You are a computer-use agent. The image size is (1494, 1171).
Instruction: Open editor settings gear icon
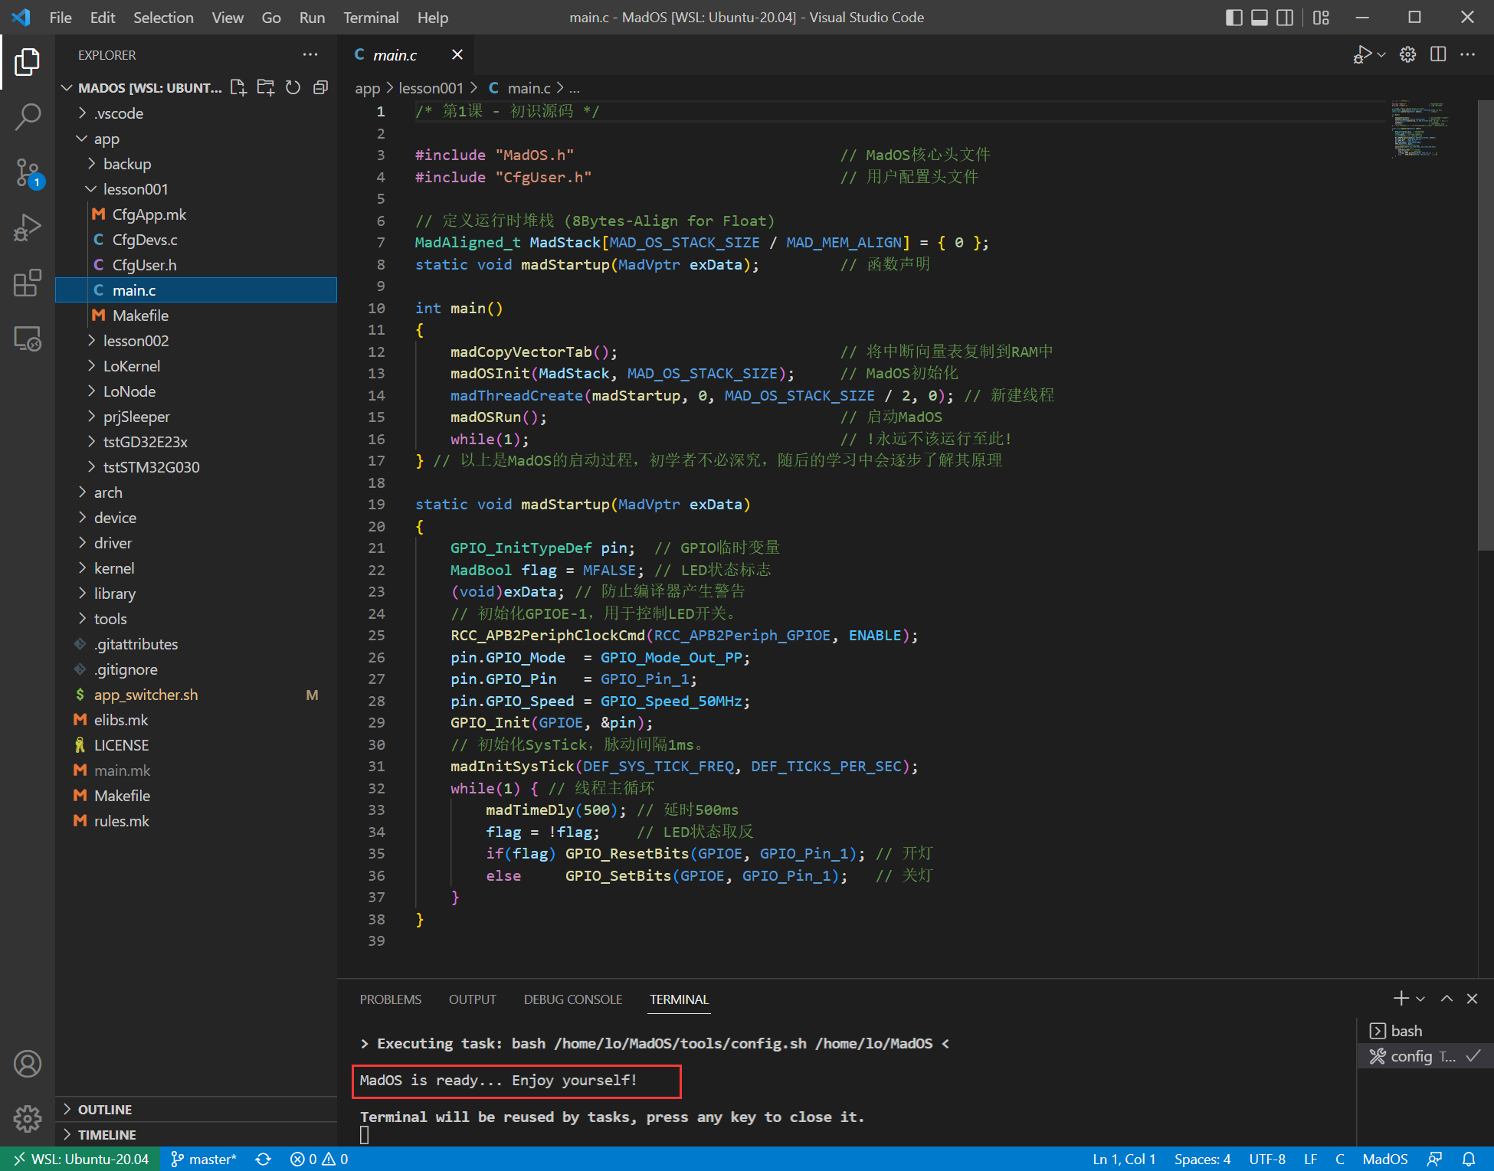click(x=1407, y=54)
